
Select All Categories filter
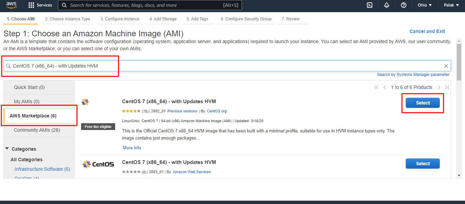(27, 160)
